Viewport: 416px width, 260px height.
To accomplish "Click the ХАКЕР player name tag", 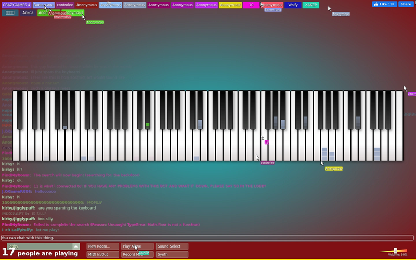I will point(310,5).
